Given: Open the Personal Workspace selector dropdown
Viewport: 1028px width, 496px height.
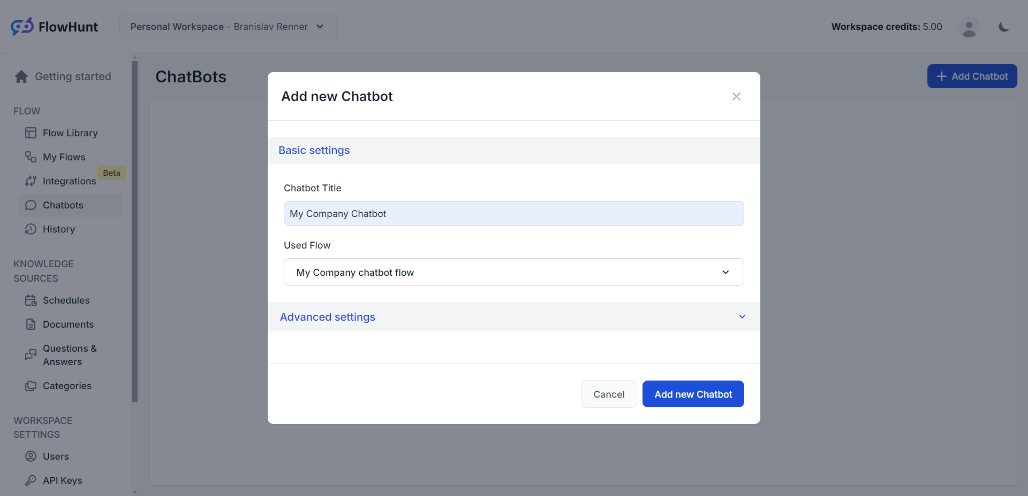Looking at the screenshot, I should 228,27.
